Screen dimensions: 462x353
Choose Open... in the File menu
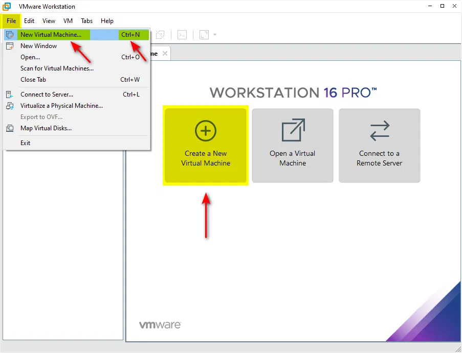tap(77, 57)
